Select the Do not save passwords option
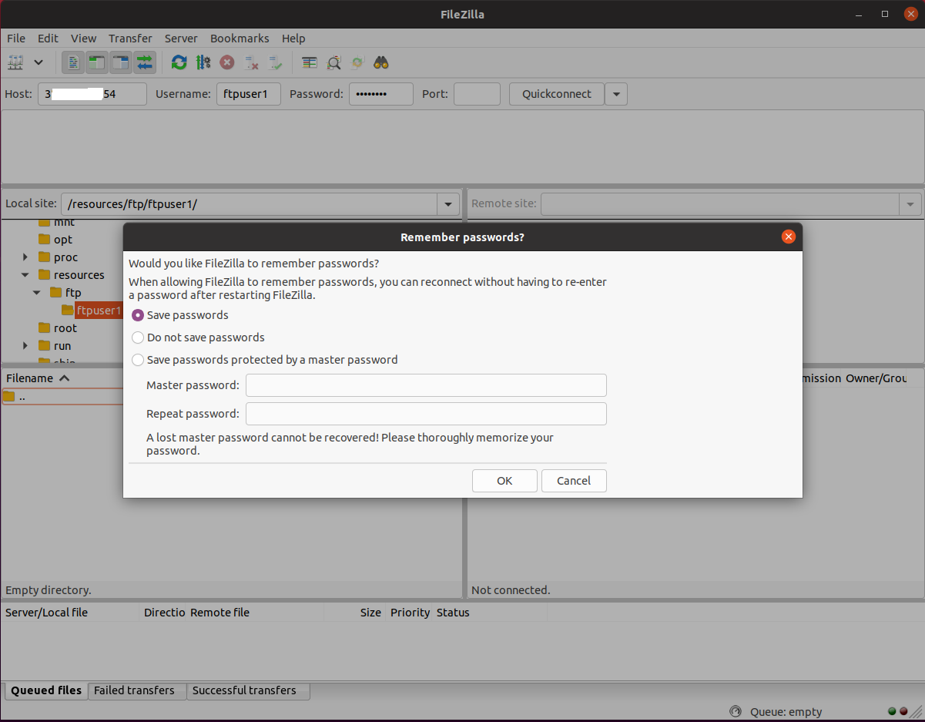 pos(138,337)
